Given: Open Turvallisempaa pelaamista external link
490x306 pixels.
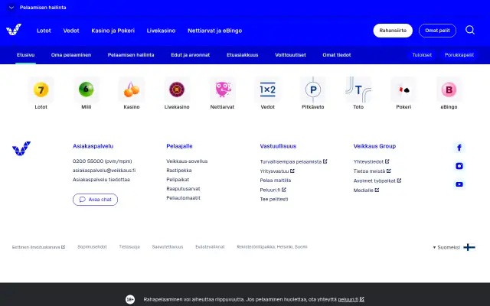Looking at the screenshot, I should pyautogui.click(x=293, y=161).
